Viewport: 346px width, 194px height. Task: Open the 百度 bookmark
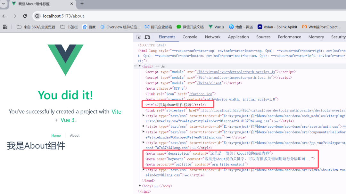tap(89, 27)
